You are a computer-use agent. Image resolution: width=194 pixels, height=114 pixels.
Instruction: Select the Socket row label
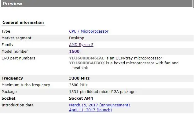tap(9, 98)
